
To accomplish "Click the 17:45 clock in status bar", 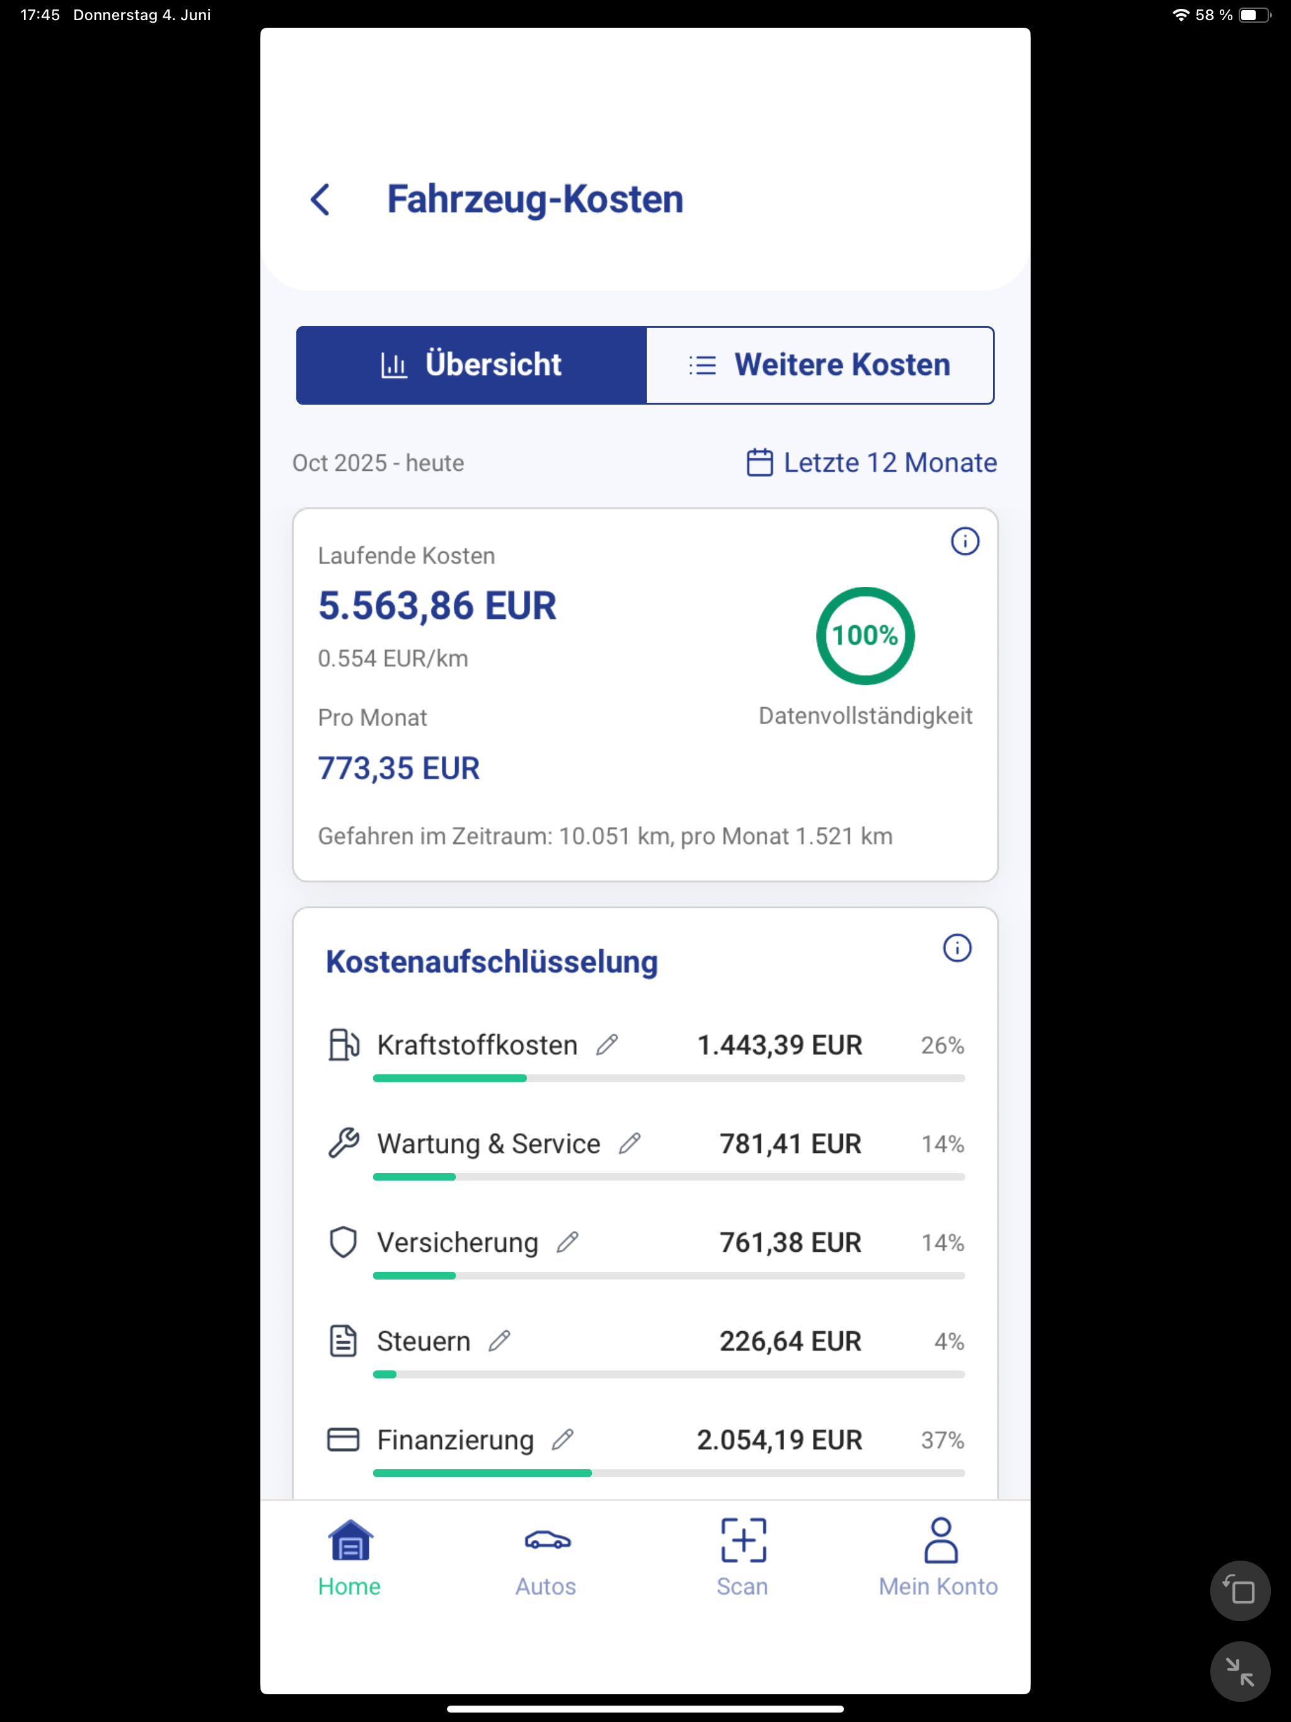I will click(40, 14).
